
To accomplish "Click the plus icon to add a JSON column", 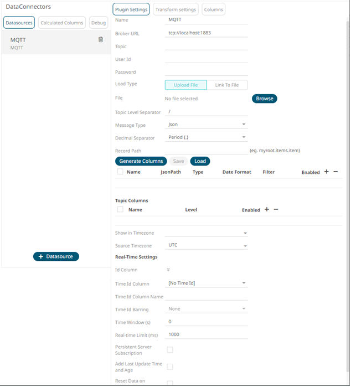I will pos(326,172).
